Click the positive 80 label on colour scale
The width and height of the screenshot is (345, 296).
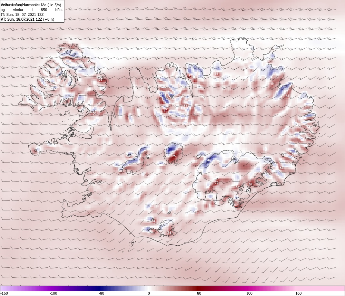pos(199,293)
